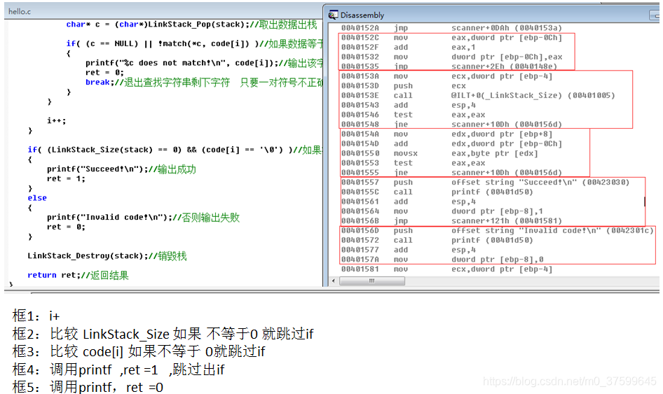Click the Disassembly window icon

coord(333,15)
